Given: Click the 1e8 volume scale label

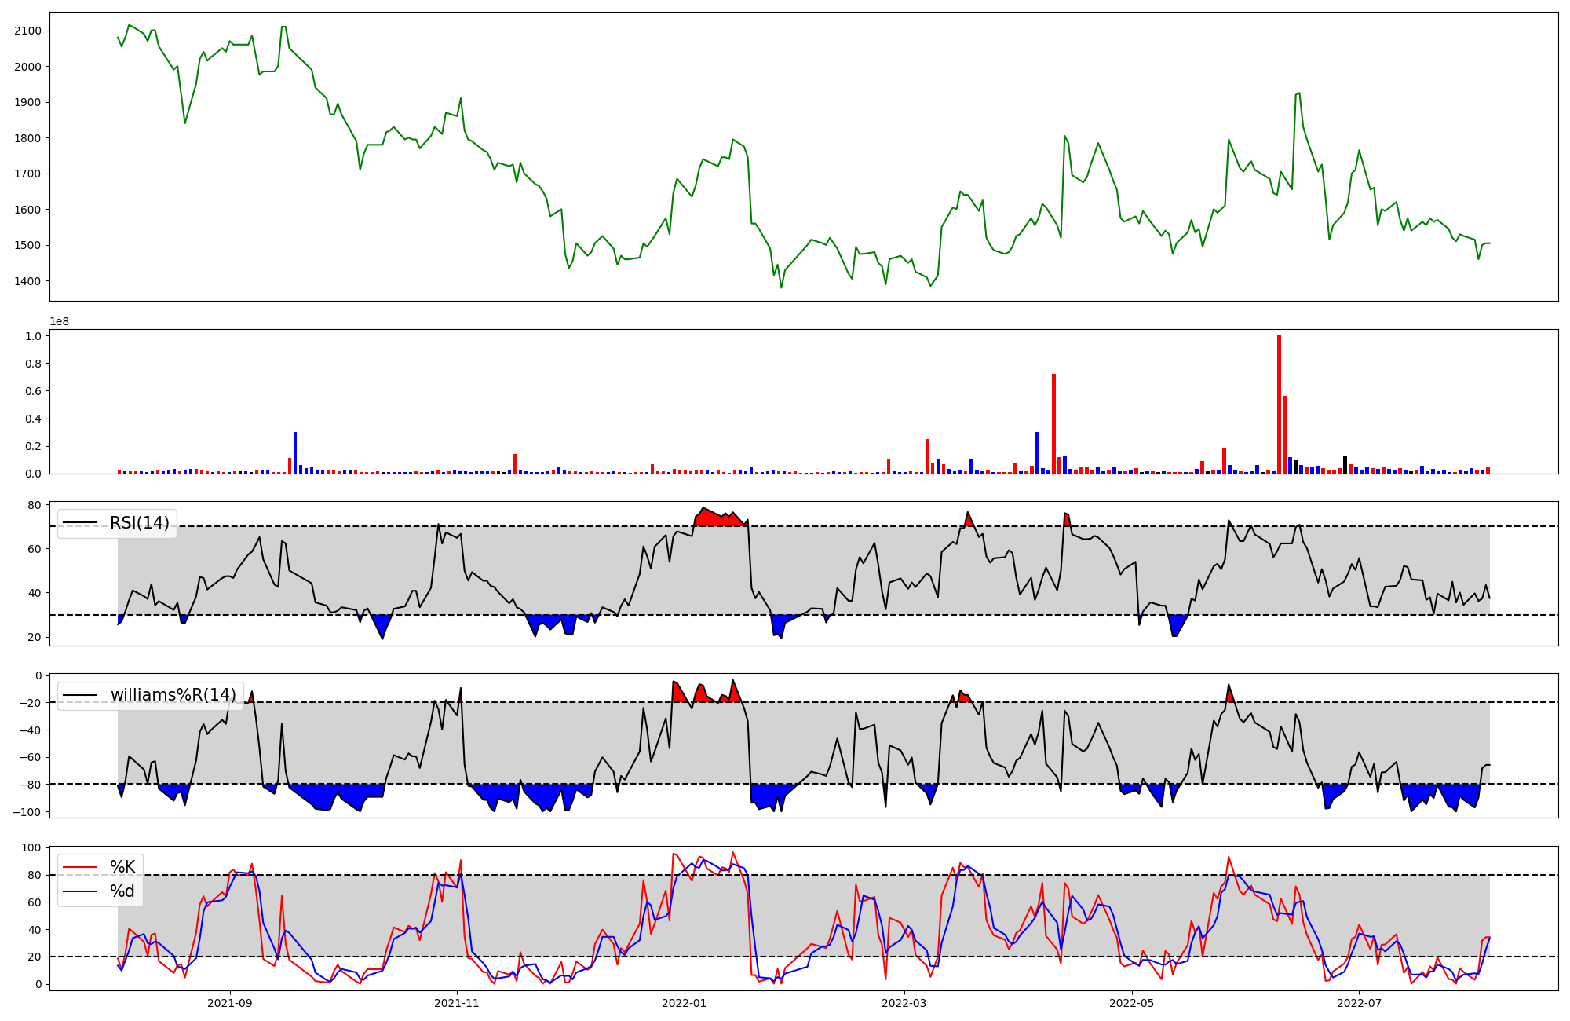Looking at the screenshot, I should 59,321.
